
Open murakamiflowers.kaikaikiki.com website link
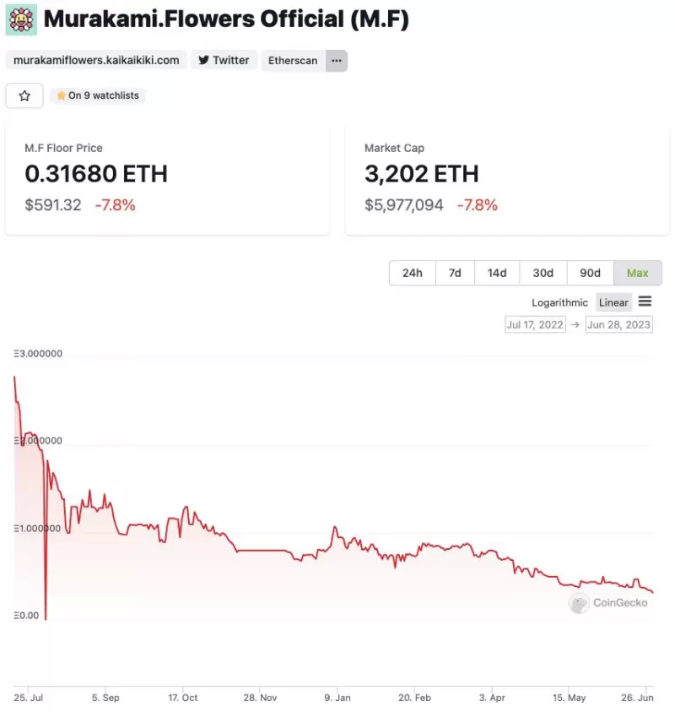click(x=96, y=61)
